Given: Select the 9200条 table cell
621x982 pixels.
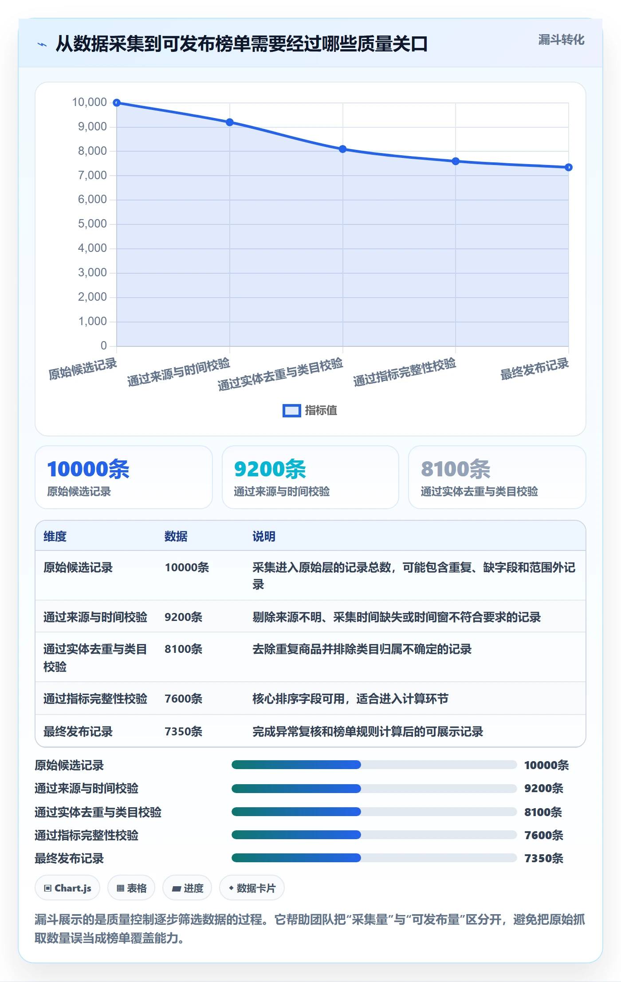Looking at the screenshot, I should [x=184, y=617].
